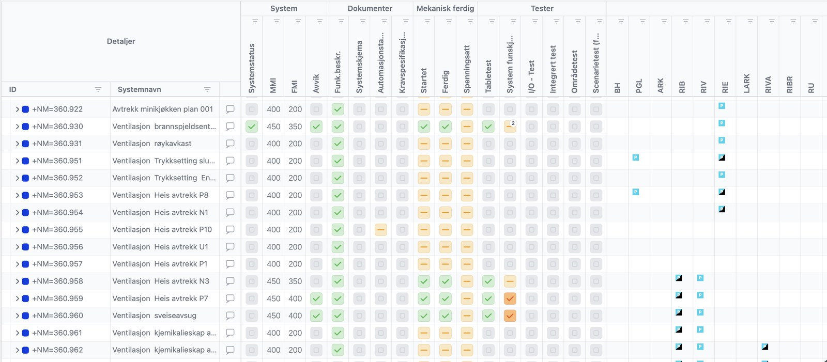Click RIVA marker in +NM=360.962 row
Viewport: 827px width, 362px height.
[x=765, y=347]
